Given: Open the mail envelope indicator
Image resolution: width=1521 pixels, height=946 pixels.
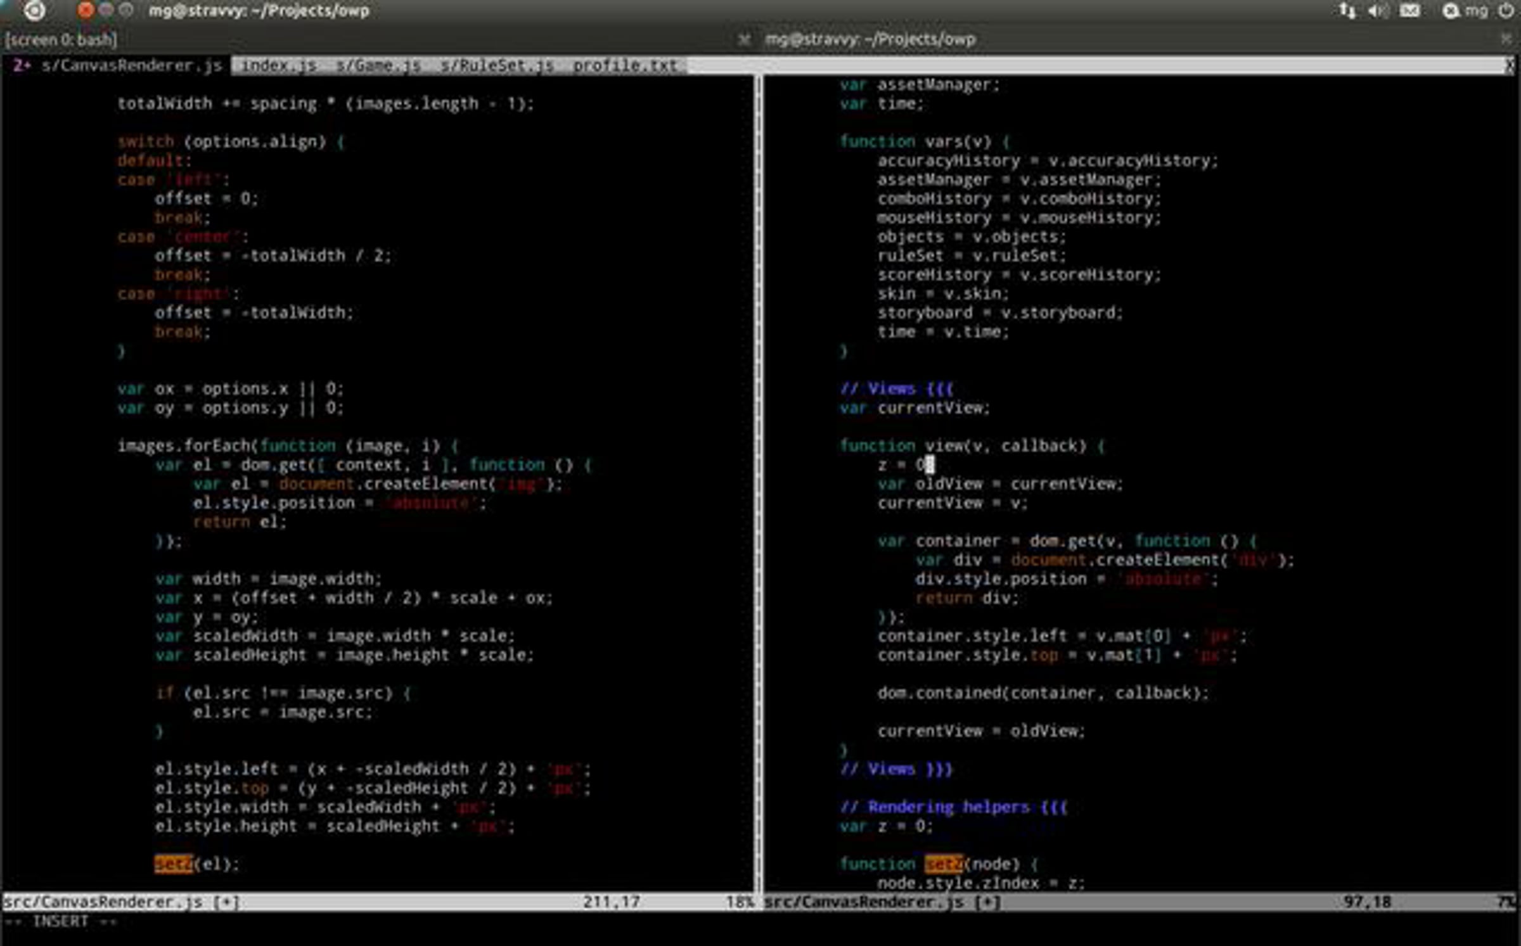Looking at the screenshot, I should 1409,11.
